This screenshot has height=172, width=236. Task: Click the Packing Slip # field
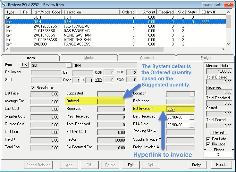point(181,132)
